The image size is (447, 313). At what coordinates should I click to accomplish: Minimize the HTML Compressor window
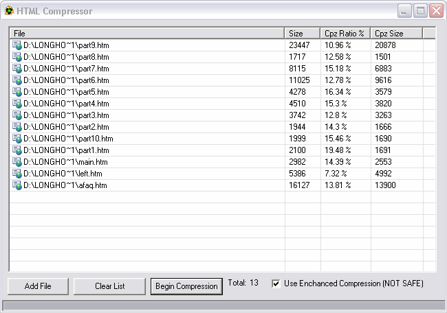click(405, 11)
